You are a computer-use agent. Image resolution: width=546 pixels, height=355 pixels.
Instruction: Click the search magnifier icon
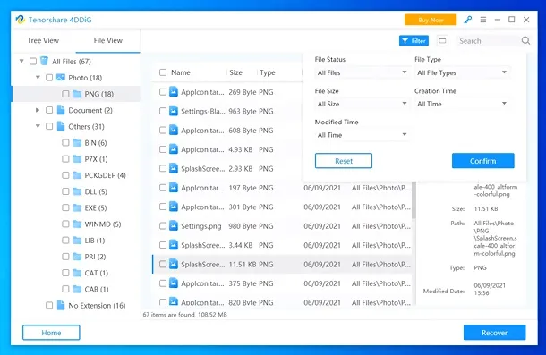point(525,41)
